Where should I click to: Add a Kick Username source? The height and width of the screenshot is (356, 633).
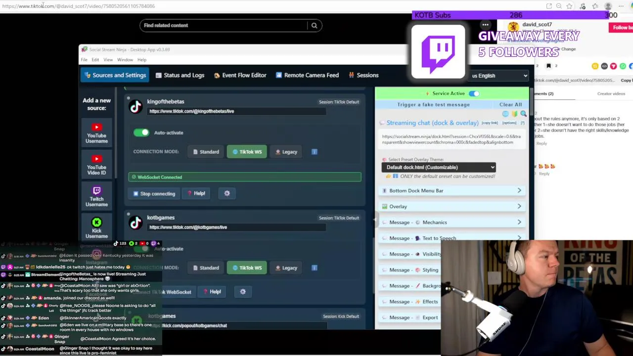[96, 227]
